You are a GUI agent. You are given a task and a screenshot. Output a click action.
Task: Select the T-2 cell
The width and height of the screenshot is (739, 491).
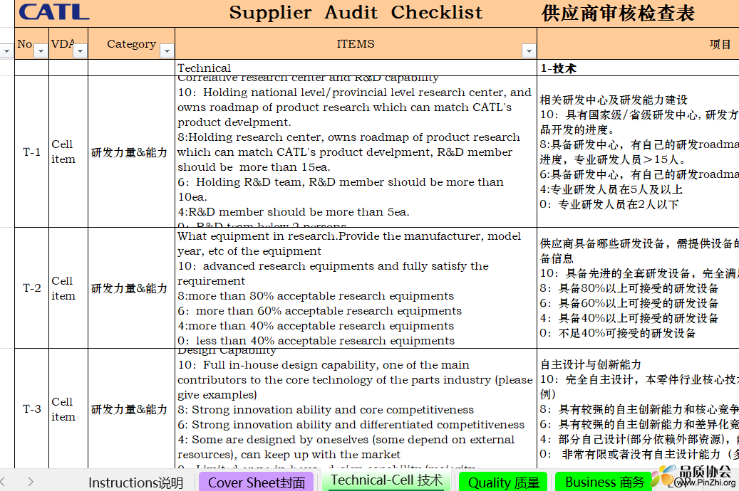pyautogui.click(x=31, y=287)
